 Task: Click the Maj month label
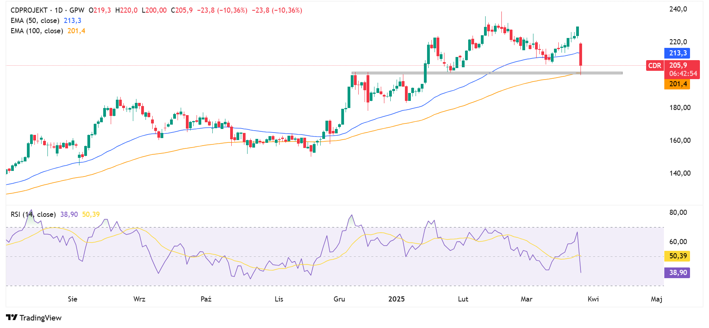(x=656, y=299)
